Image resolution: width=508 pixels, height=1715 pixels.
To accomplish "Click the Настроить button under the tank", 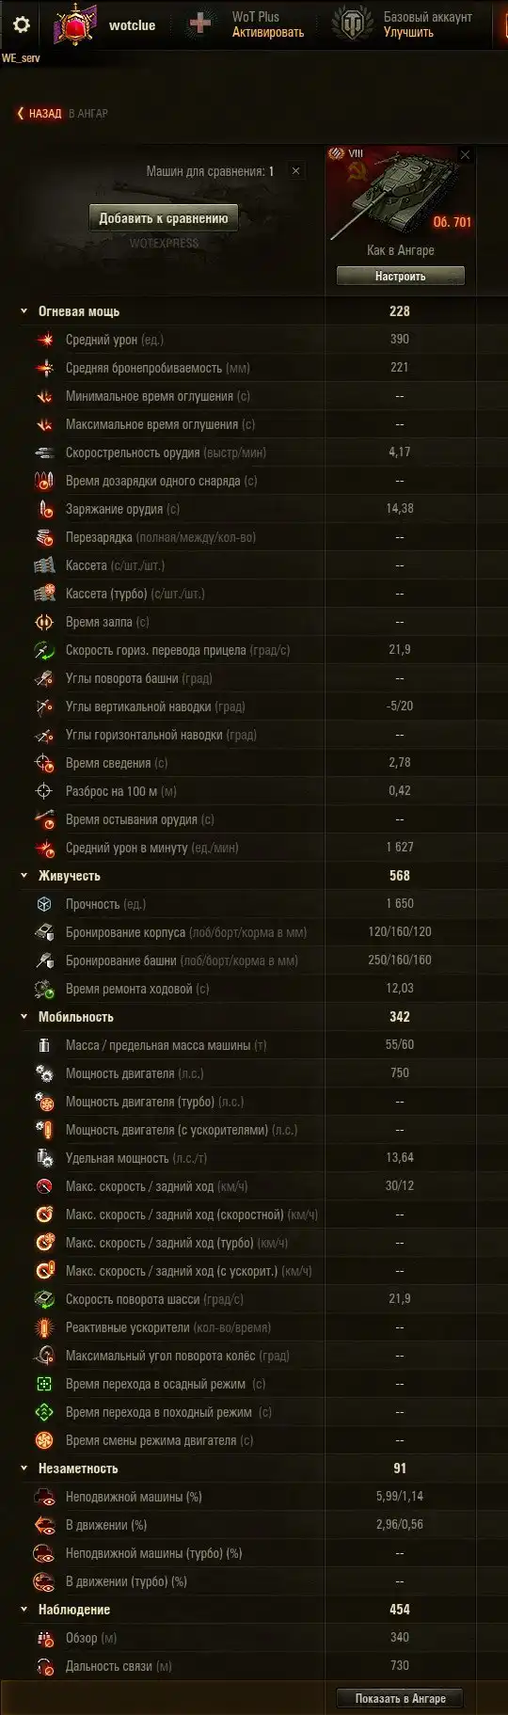I will pyautogui.click(x=401, y=277).
